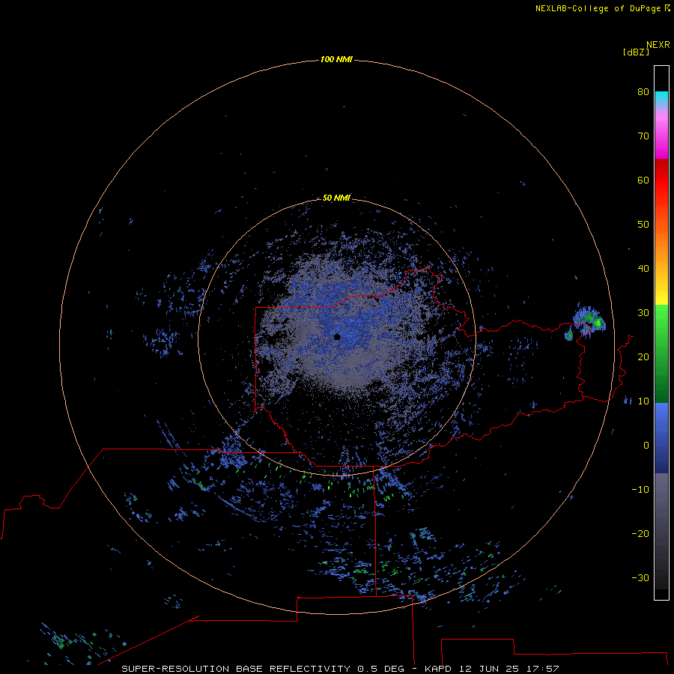
Task: Click the 60 value on the dBZ scale
Action: click(x=643, y=180)
